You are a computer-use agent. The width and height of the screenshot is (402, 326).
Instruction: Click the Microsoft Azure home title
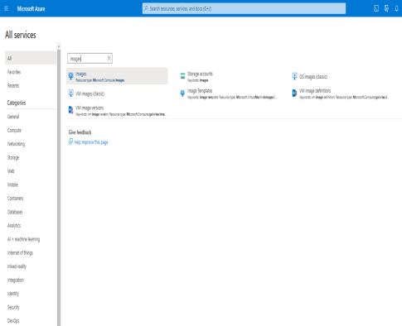click(31, 9)
